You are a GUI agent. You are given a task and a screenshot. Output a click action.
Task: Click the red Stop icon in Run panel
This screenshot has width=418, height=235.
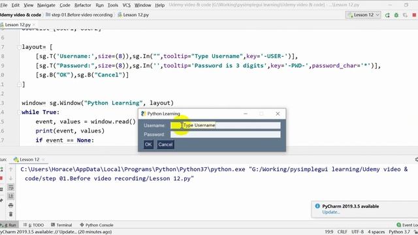(1, 178)
